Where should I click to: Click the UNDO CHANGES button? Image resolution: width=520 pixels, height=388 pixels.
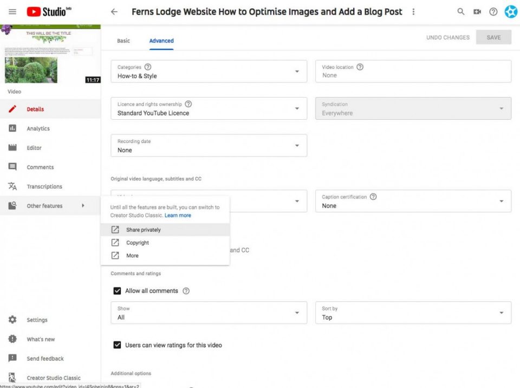click(448, 37)
